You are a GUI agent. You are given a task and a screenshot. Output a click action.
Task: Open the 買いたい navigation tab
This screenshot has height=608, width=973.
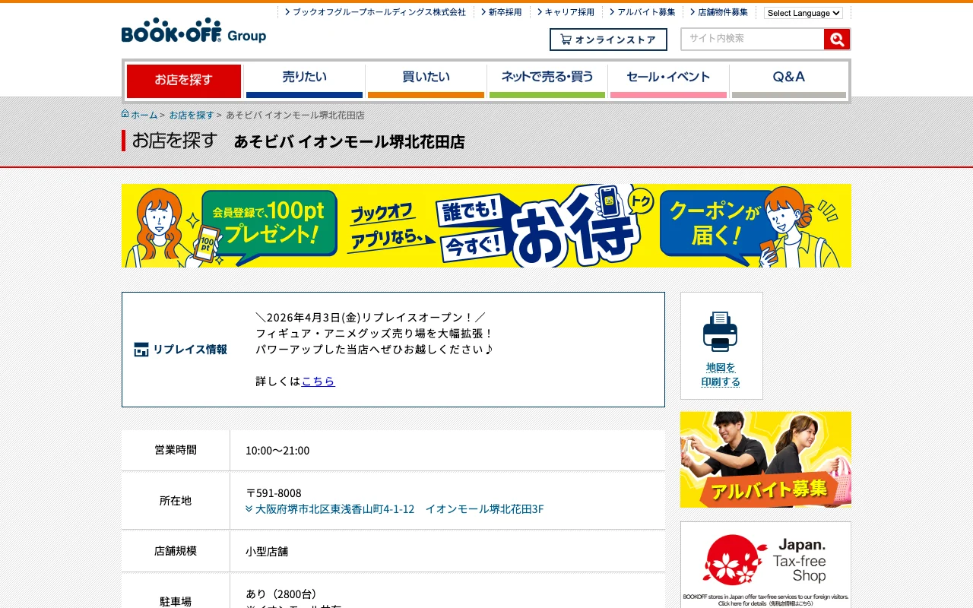(x=426, y=81)
